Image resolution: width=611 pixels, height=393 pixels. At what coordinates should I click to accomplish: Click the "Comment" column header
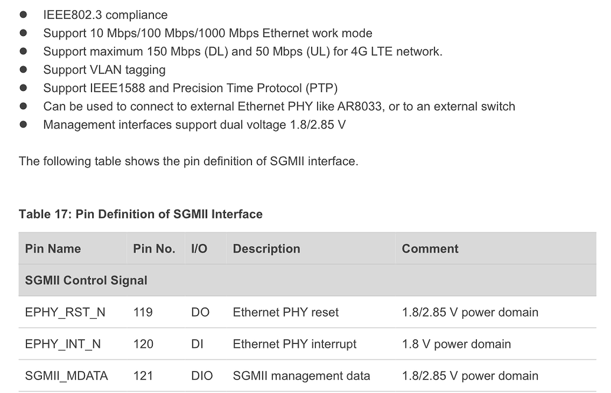click(430, 249)
